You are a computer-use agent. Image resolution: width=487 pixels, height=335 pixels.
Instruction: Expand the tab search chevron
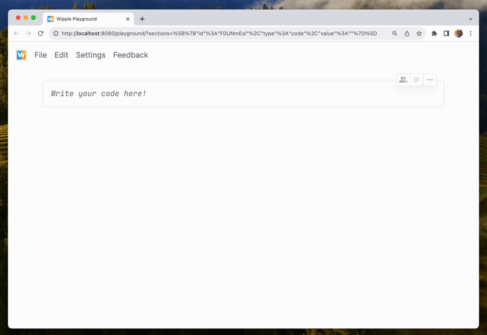click(471, 19)
